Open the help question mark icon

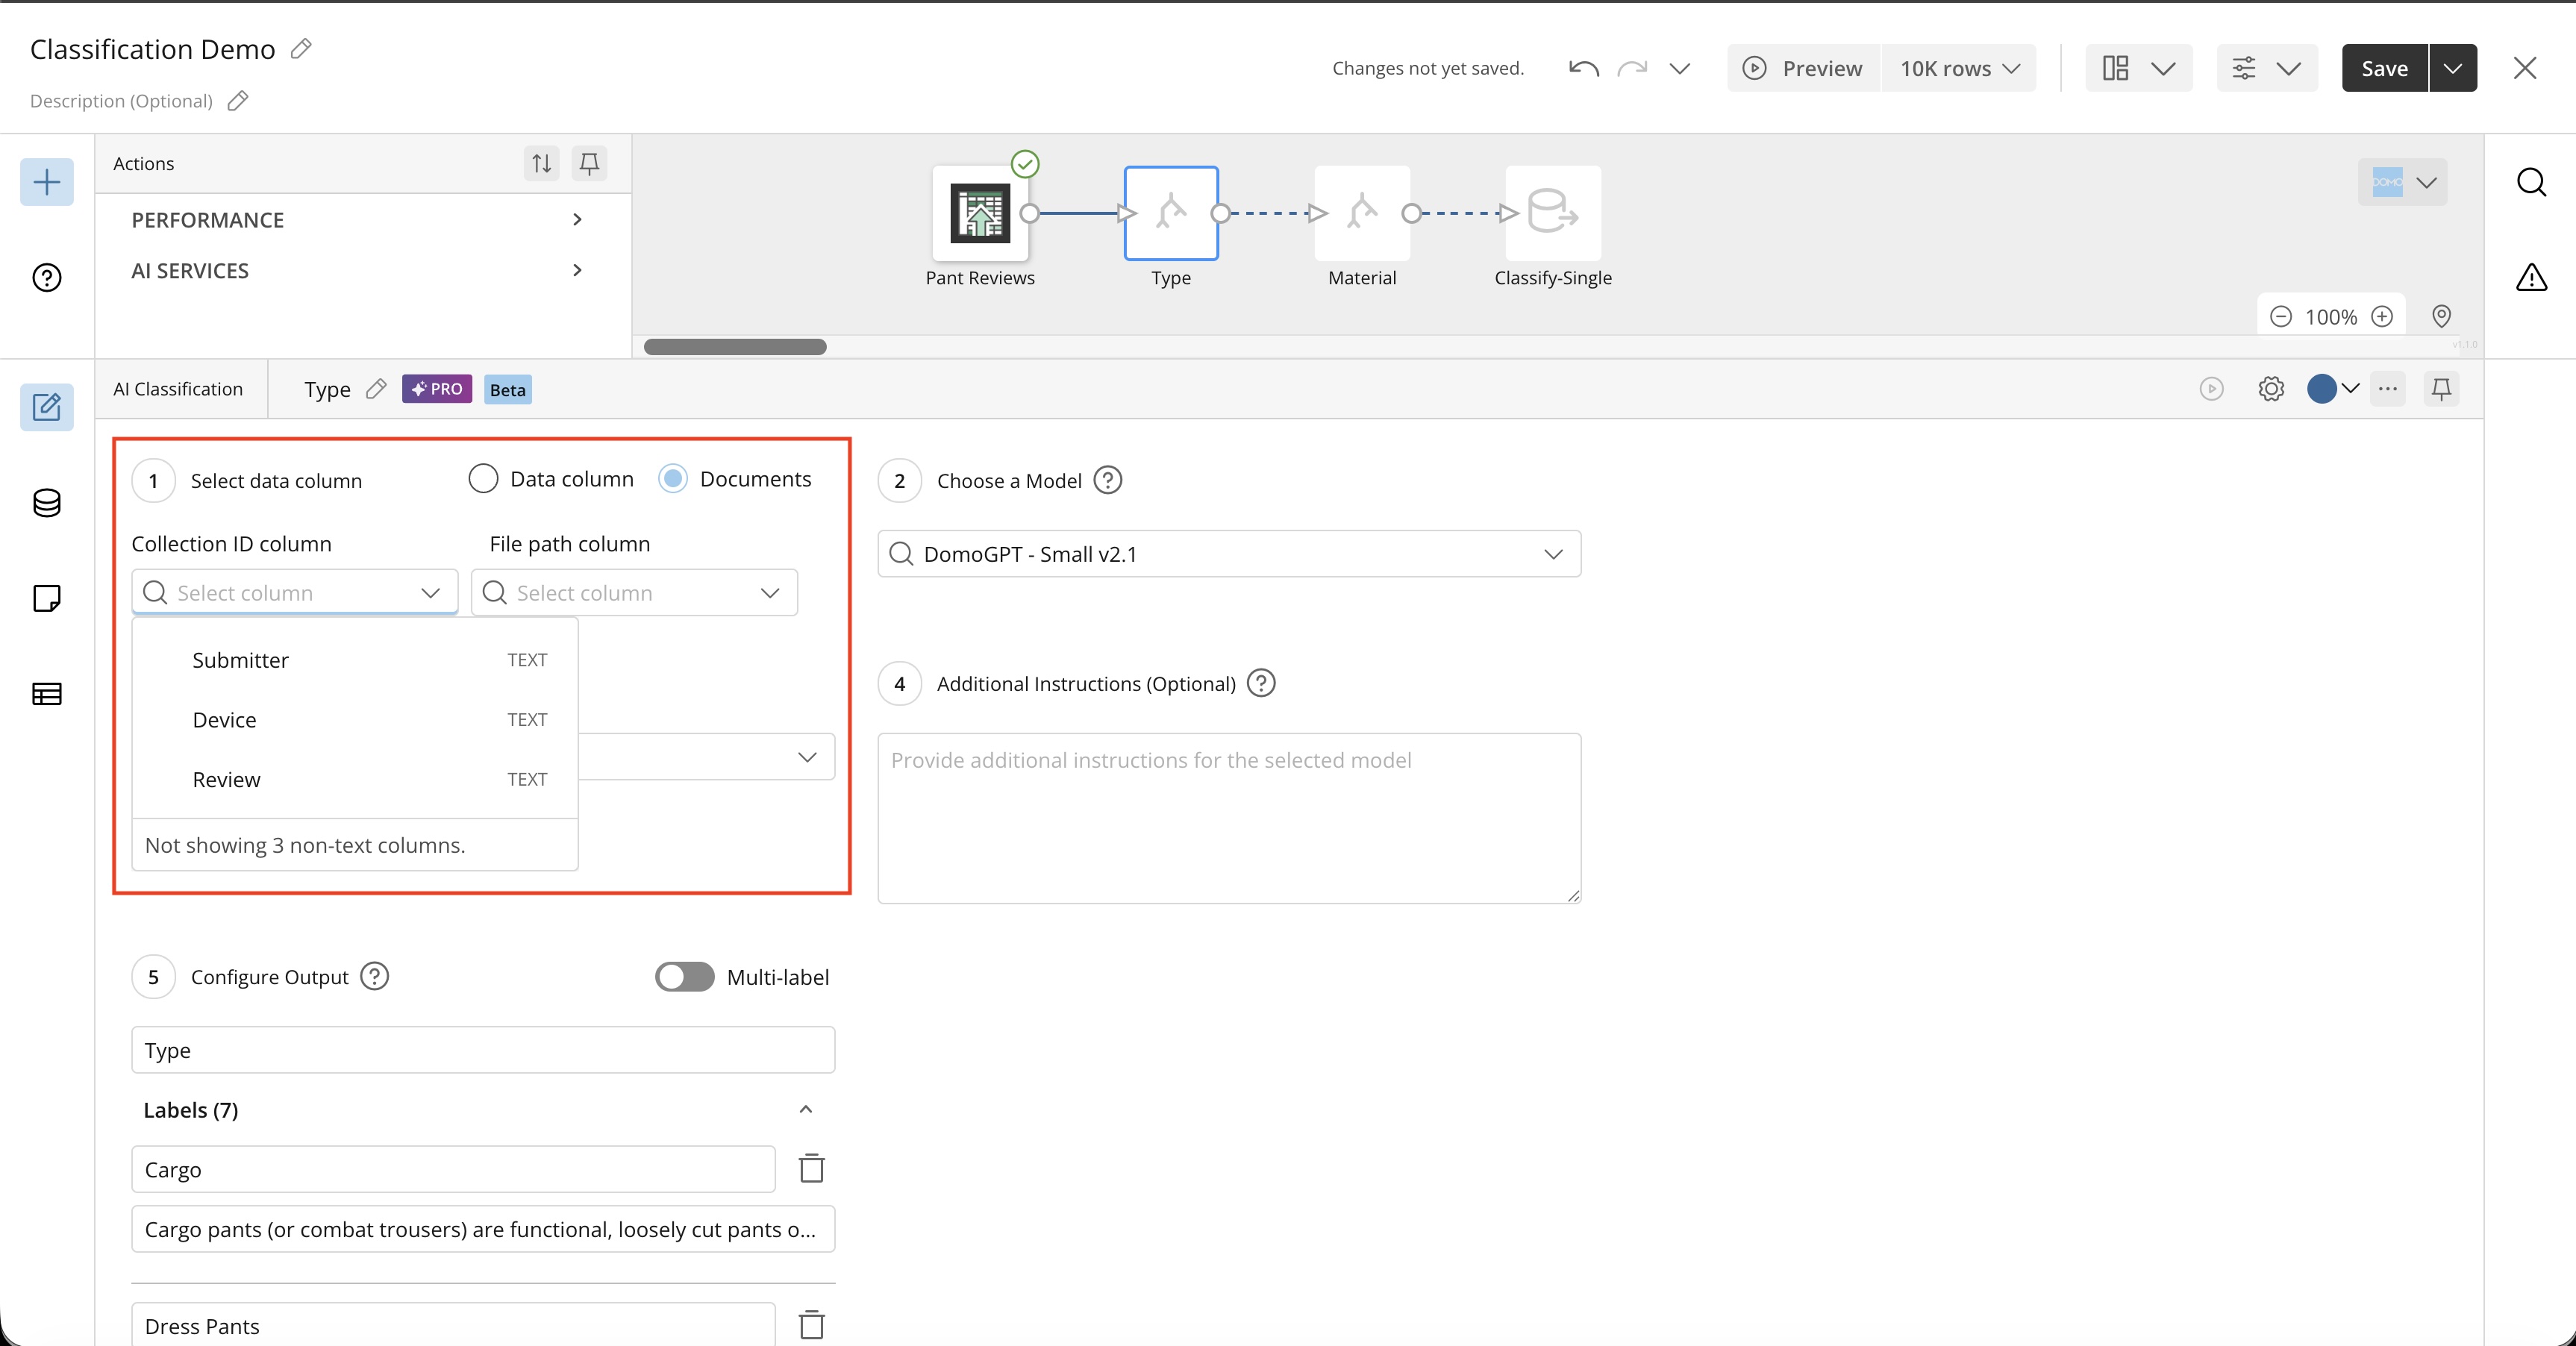[x=47, y=278]
